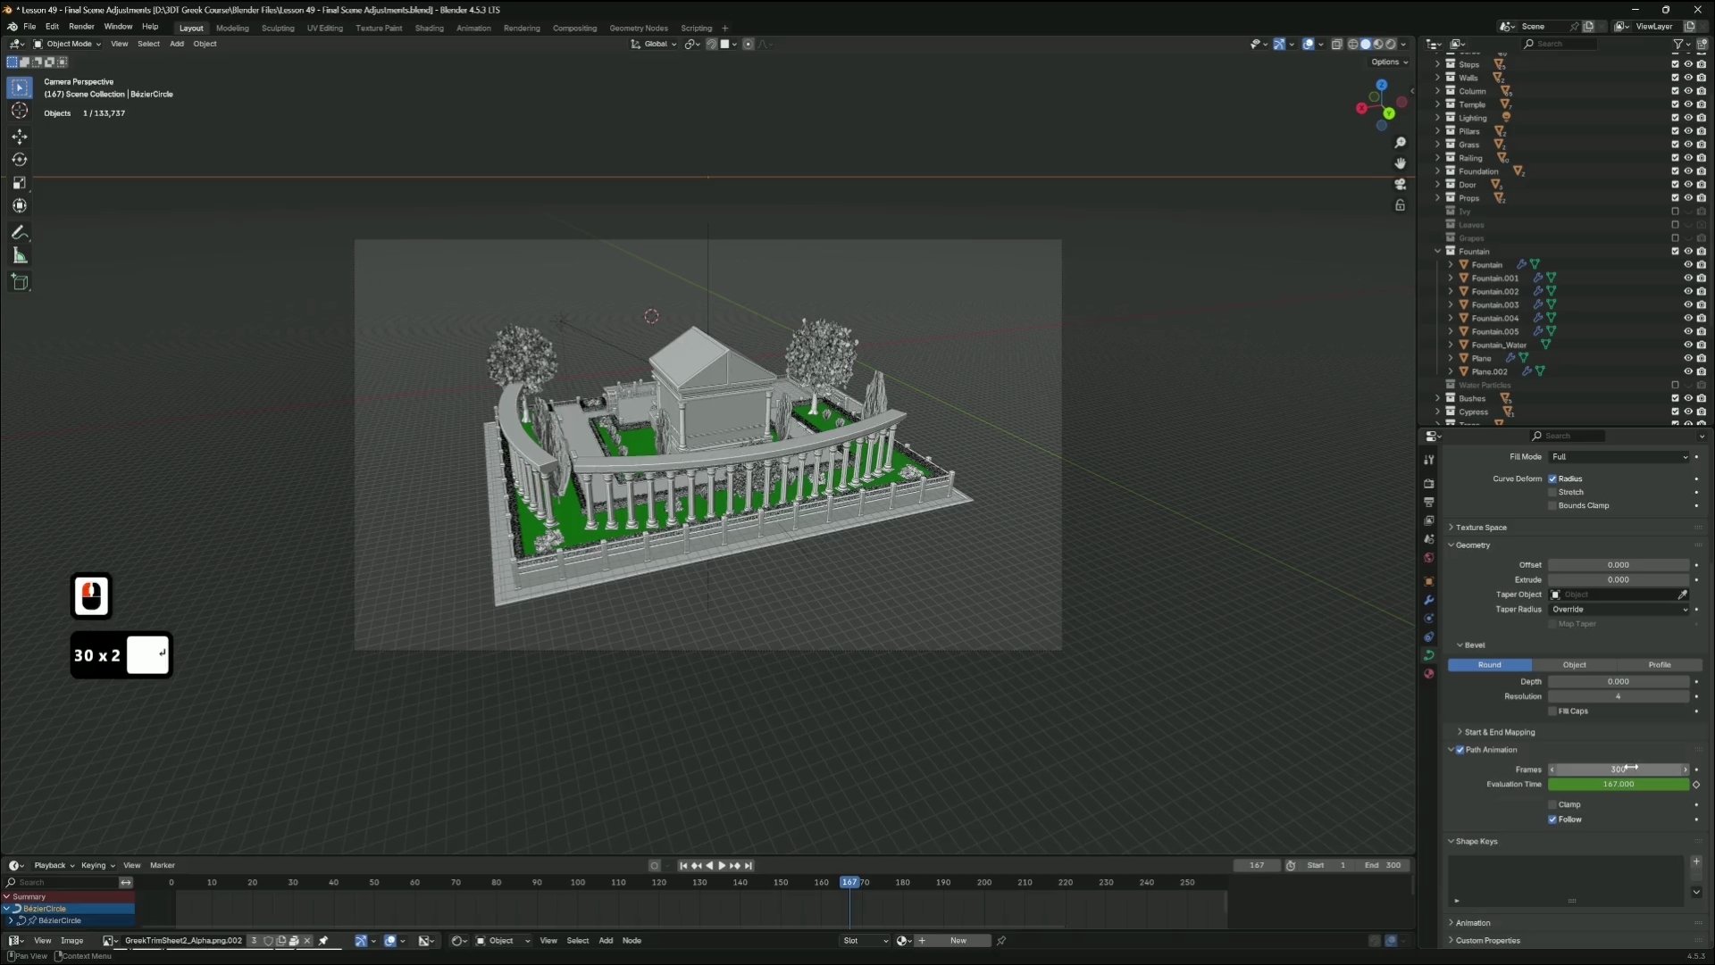Hide the Temple collection with eye icon
The height and width of the screenshot is (965, 1715).
1688,104
